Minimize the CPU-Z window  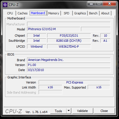91,4
